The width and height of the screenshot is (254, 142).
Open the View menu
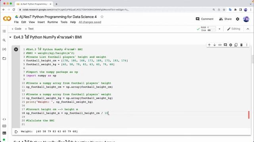click(32, 22)
